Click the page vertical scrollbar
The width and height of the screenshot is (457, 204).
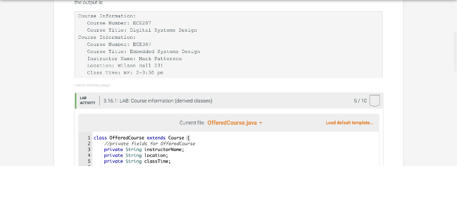[455, 51]
